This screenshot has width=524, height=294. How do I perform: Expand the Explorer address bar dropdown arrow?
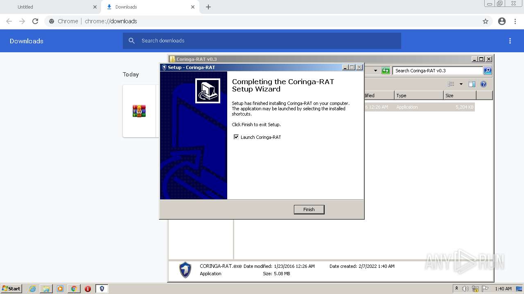pyautogui.click(x=375, y=71)
